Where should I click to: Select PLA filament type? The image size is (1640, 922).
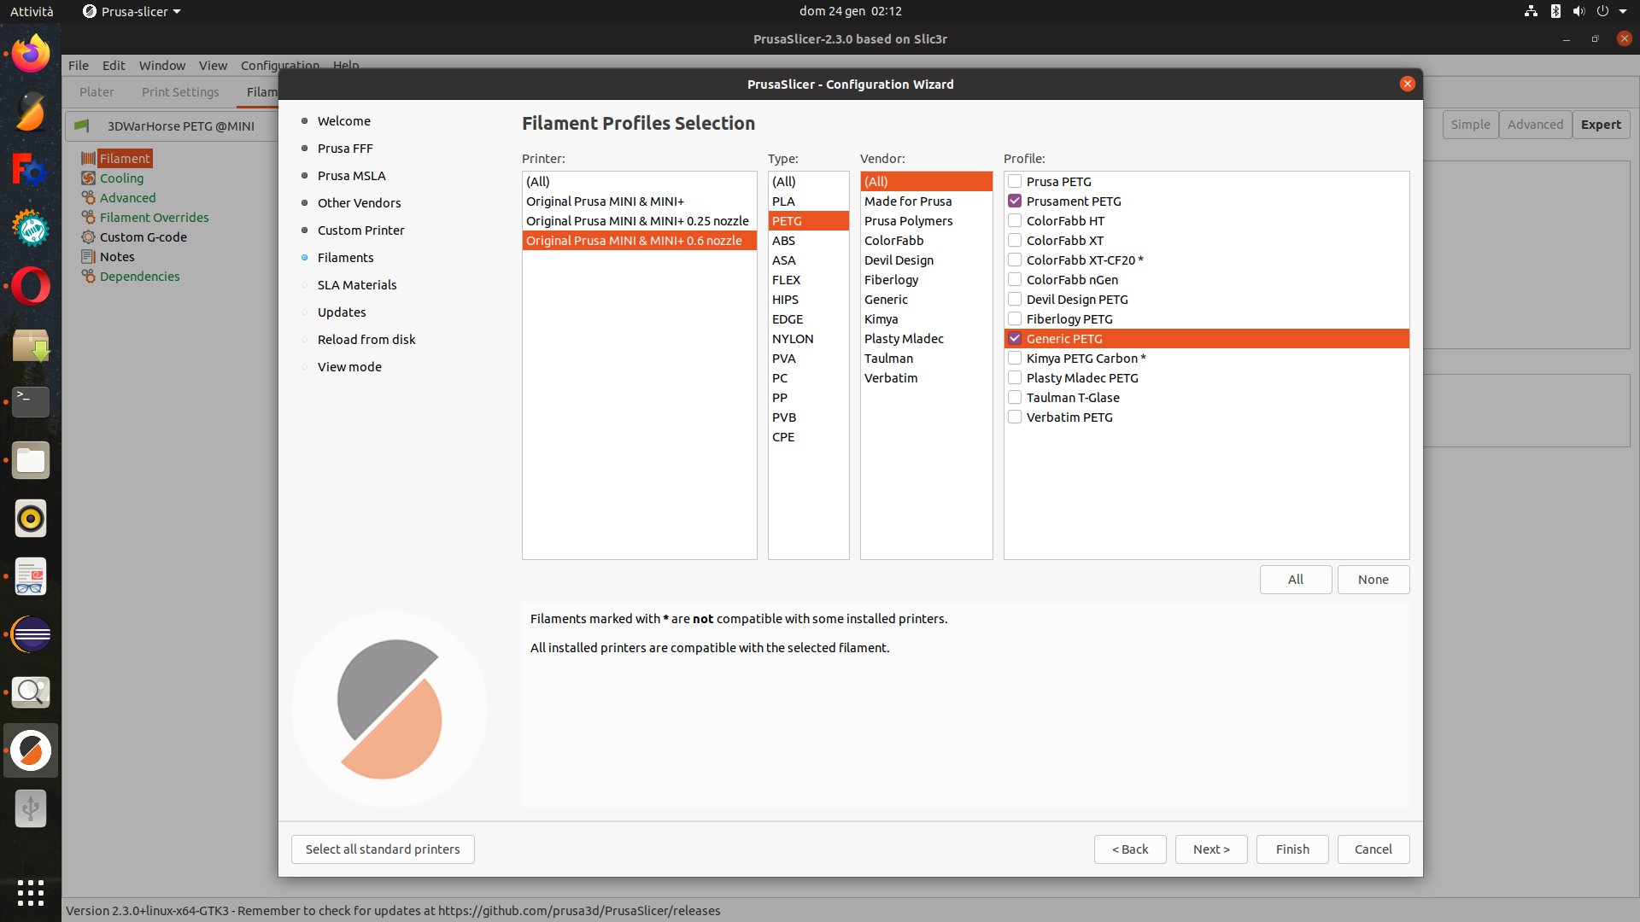tap(808, 201)
